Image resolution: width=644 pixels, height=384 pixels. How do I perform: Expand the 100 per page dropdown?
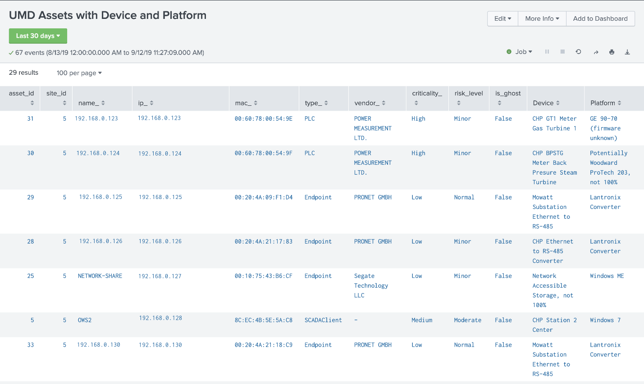[x=79, y=73]
